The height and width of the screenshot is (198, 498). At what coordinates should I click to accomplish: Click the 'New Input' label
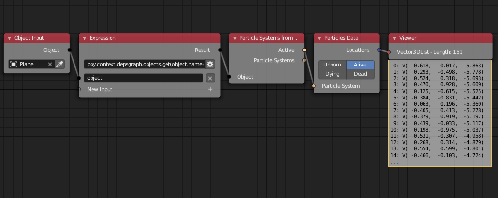[x=100, y=89]
